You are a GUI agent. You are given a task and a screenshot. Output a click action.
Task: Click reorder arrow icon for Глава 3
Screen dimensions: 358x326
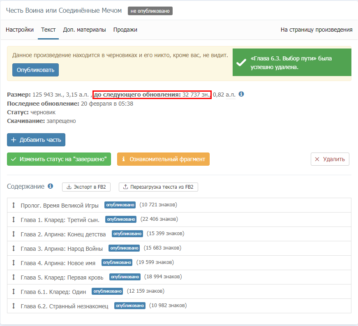click(14, 248)
